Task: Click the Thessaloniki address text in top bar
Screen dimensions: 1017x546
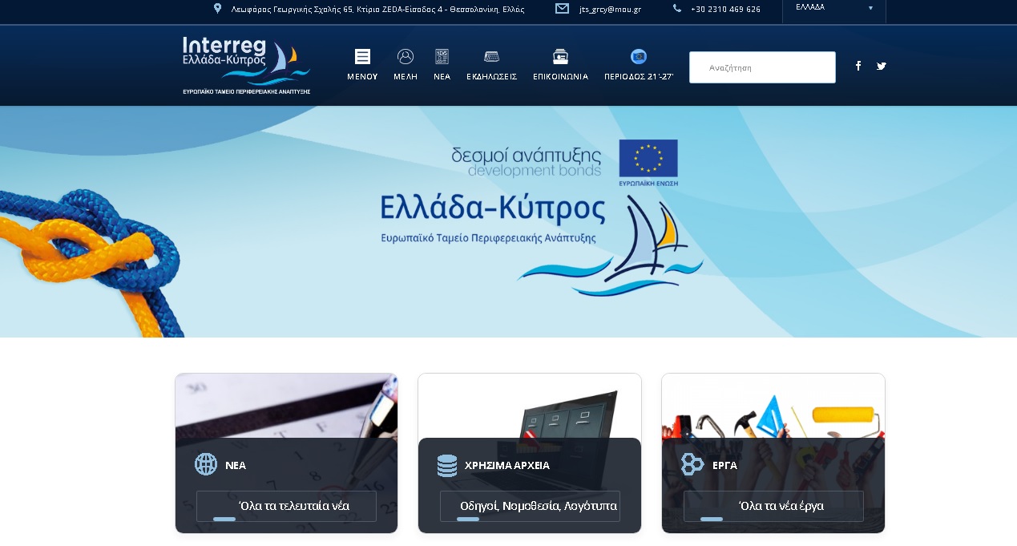Action: (377, 10)
